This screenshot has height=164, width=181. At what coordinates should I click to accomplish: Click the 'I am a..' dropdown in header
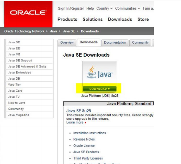click(148, 8)
